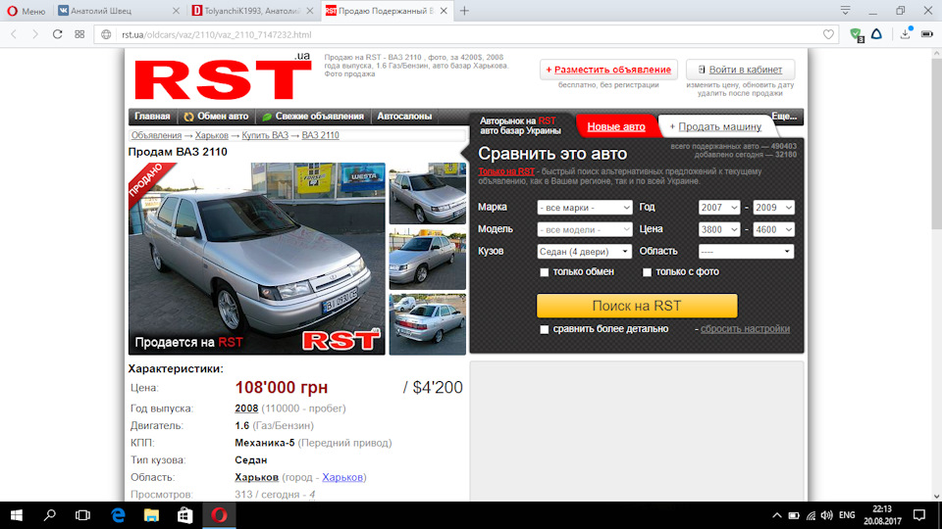Check the только обмен checkbox

[x=545, y=272]
